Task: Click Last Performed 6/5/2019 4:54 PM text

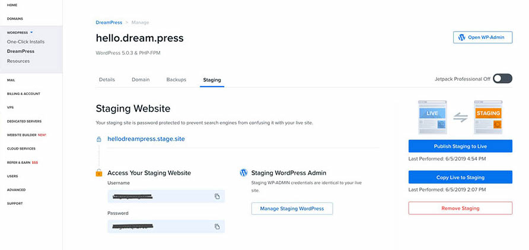Action: 447,159
